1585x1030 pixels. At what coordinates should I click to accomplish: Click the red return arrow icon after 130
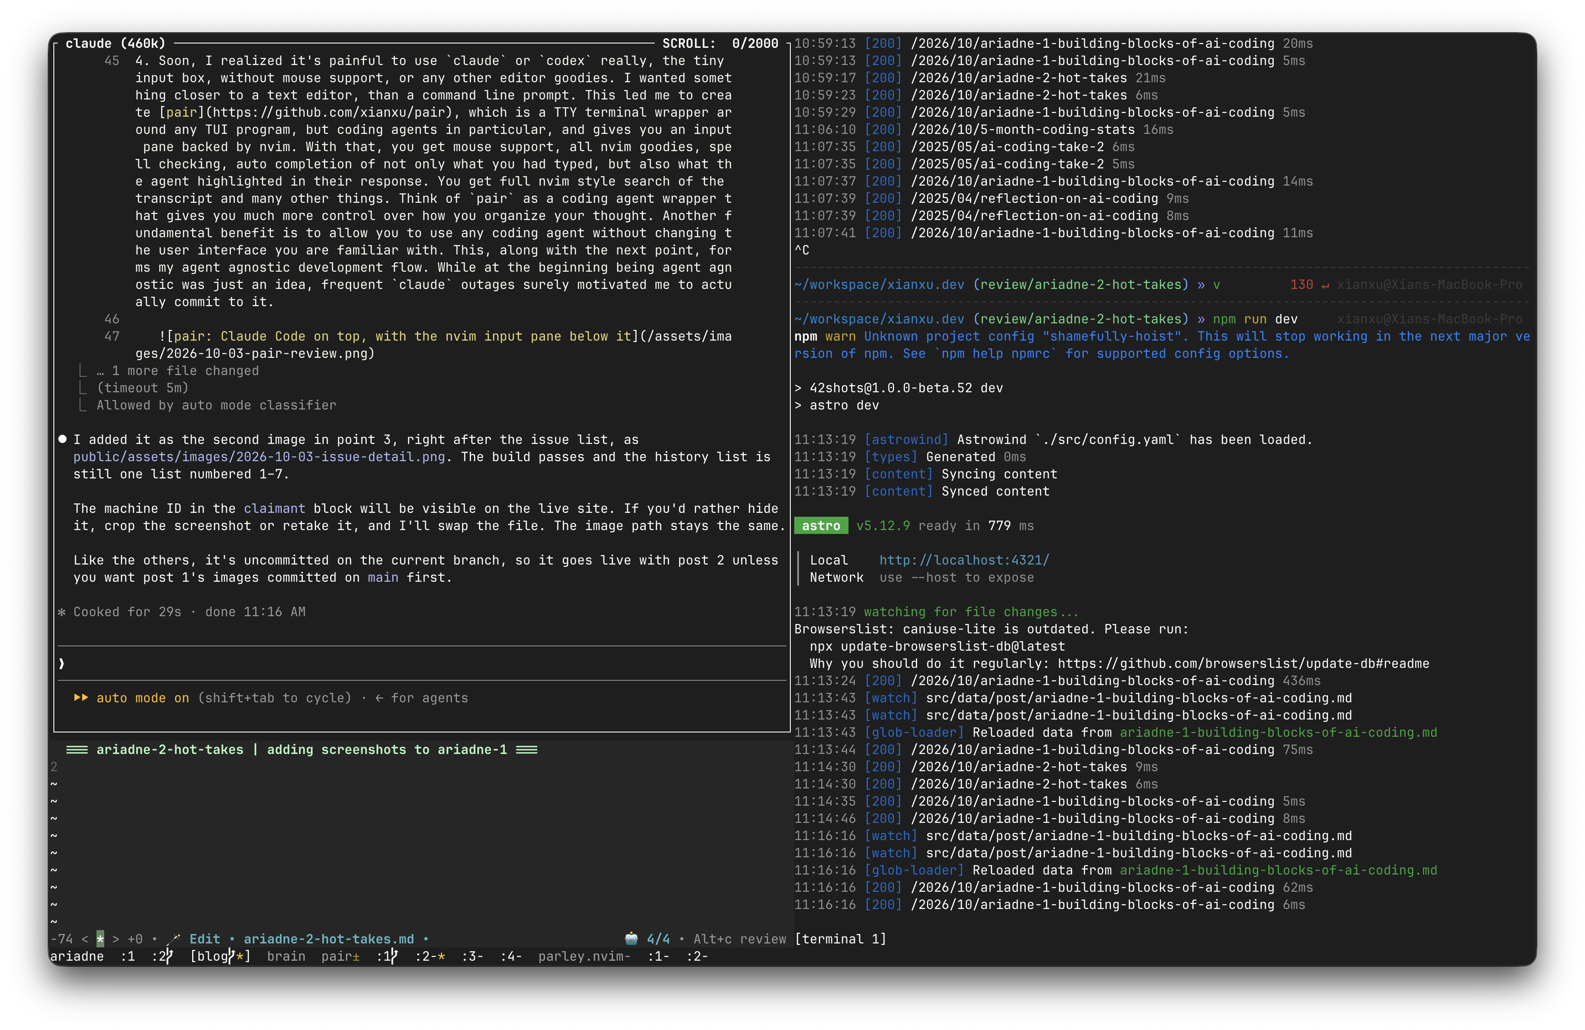[x=1325, y=285]
